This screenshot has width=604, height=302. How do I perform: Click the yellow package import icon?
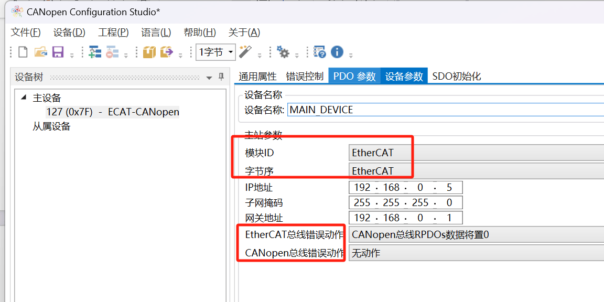tap(149, 52)
